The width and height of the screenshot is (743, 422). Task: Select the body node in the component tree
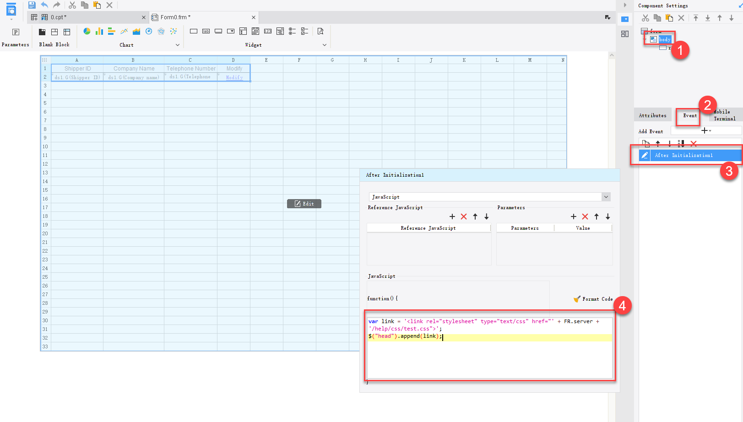click(x=664, y=39)
